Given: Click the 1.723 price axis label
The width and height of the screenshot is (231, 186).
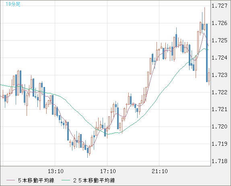Looking at the screenshot, I should click(219, 75).
